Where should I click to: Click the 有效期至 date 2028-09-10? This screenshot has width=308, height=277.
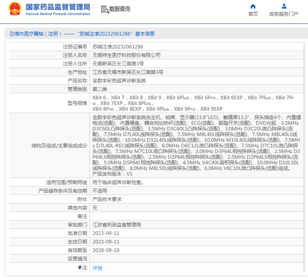pos(106,250)
